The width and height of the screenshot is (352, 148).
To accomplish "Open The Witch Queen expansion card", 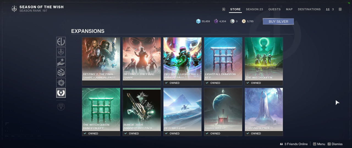I will [x=264, y=61].
